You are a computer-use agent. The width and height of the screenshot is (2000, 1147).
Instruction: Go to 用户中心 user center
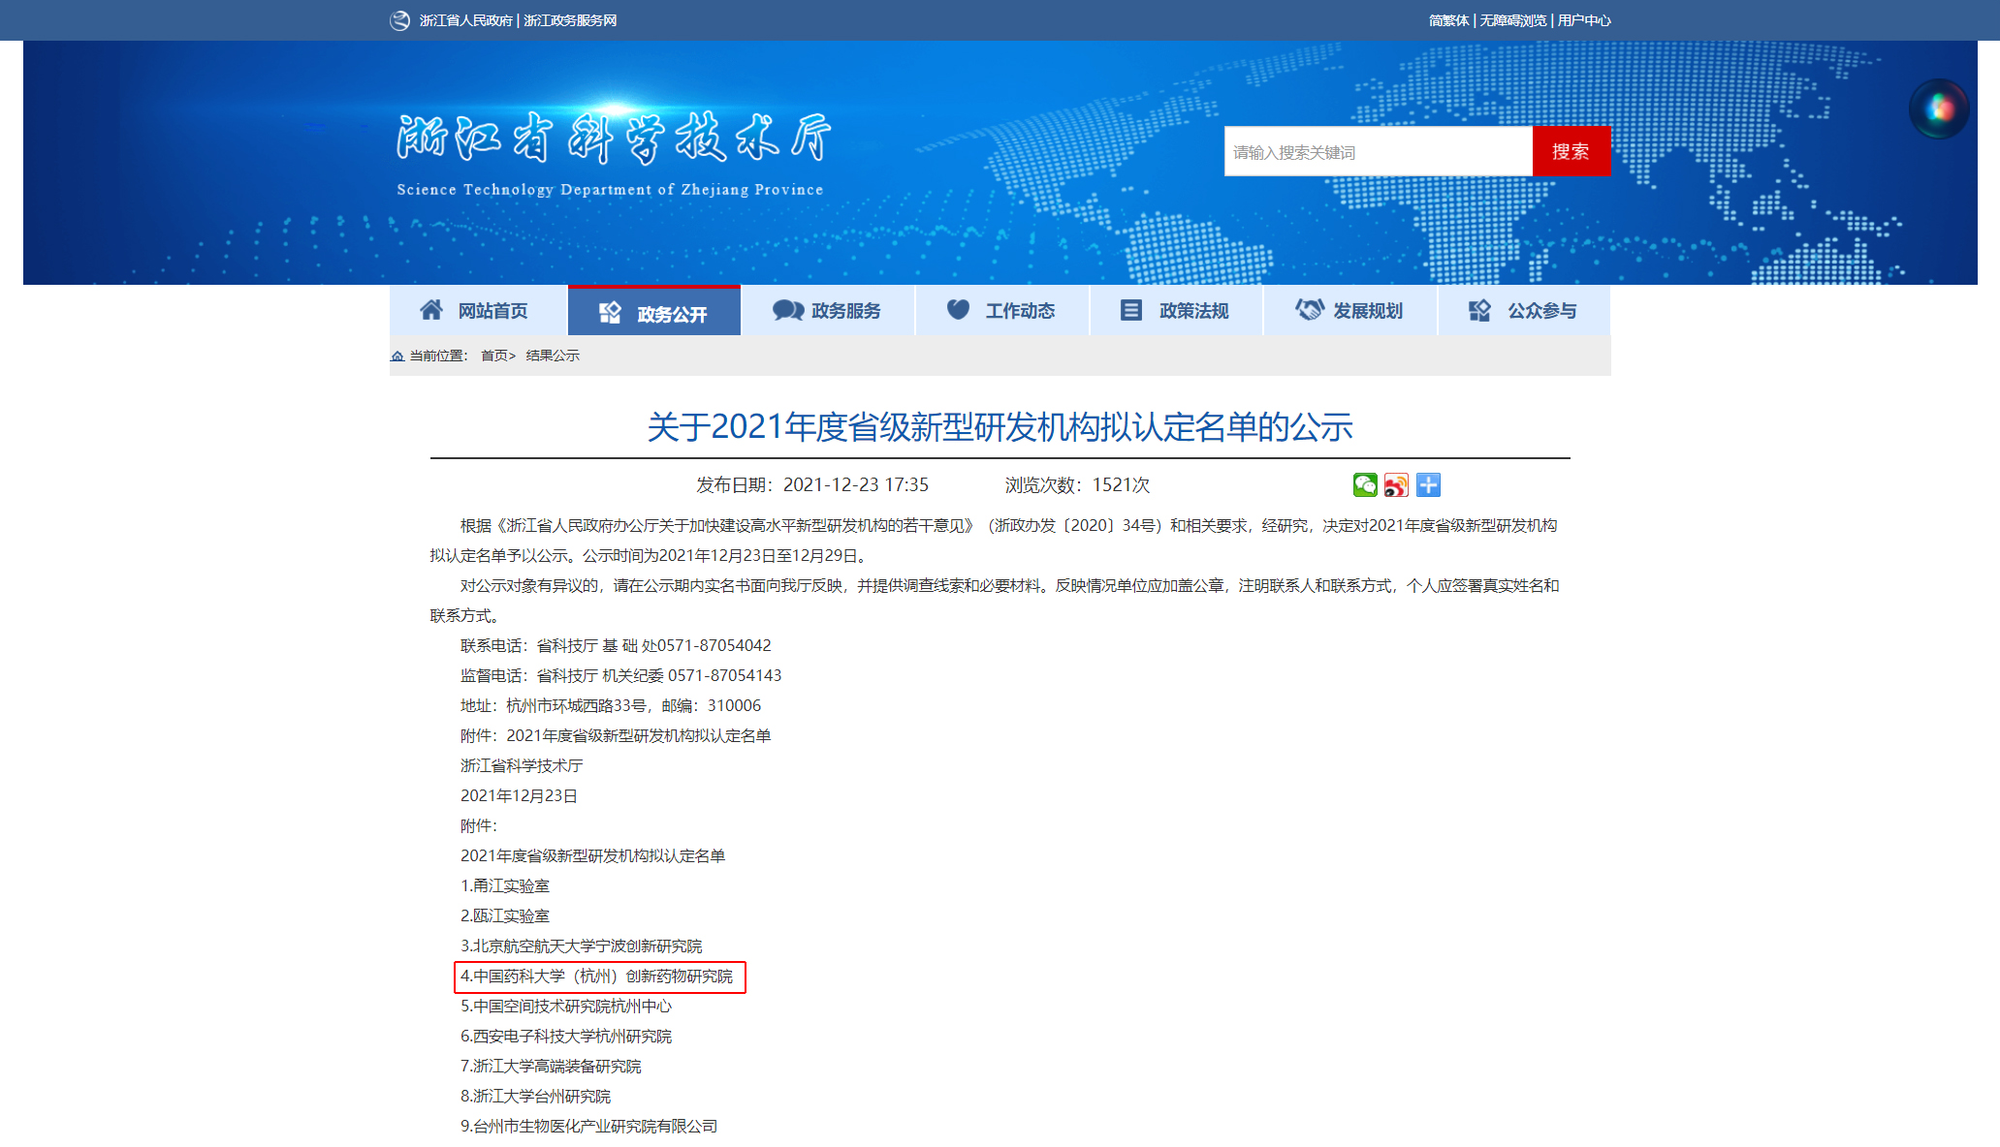coord(1584,20)
